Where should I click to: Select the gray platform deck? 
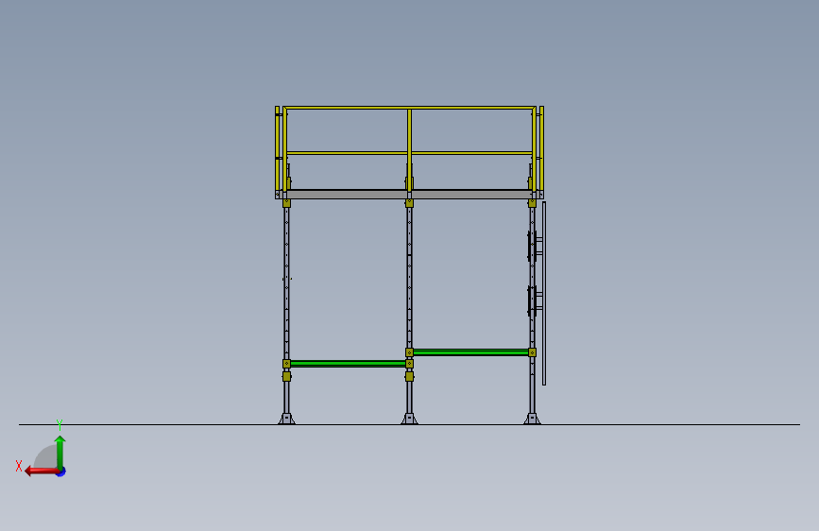[x=410, y=194]
